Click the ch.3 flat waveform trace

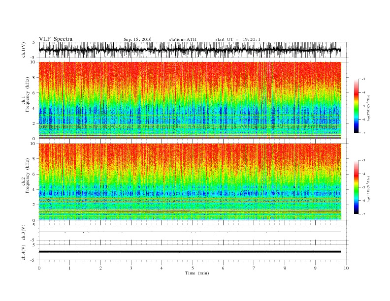click(190, 232)
